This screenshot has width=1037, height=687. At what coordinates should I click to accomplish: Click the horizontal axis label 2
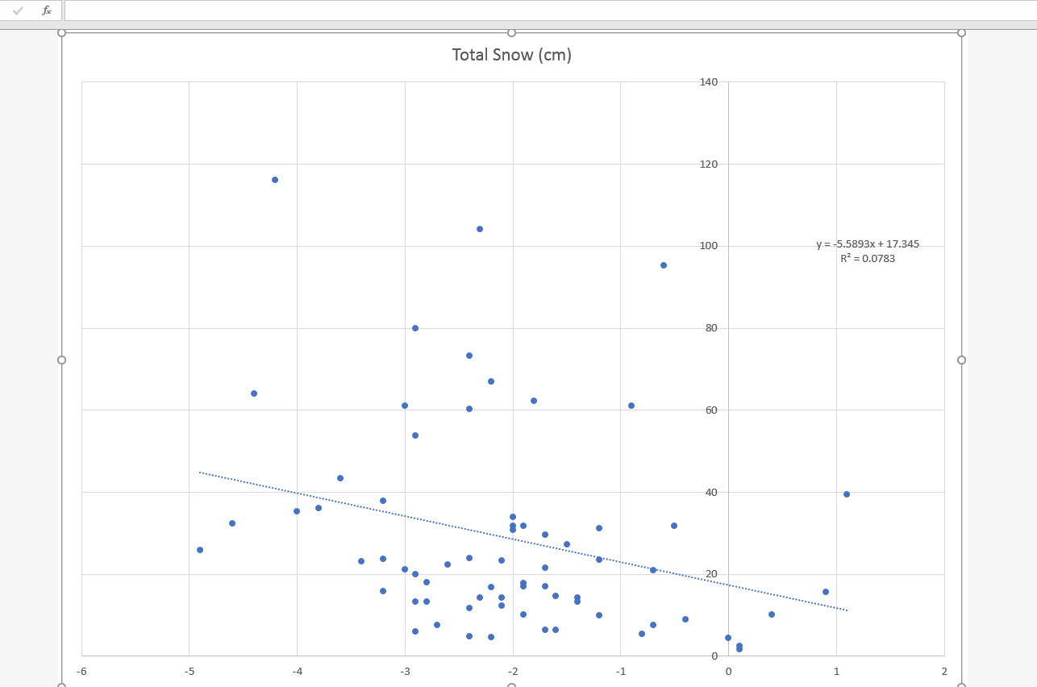point(944,672)
